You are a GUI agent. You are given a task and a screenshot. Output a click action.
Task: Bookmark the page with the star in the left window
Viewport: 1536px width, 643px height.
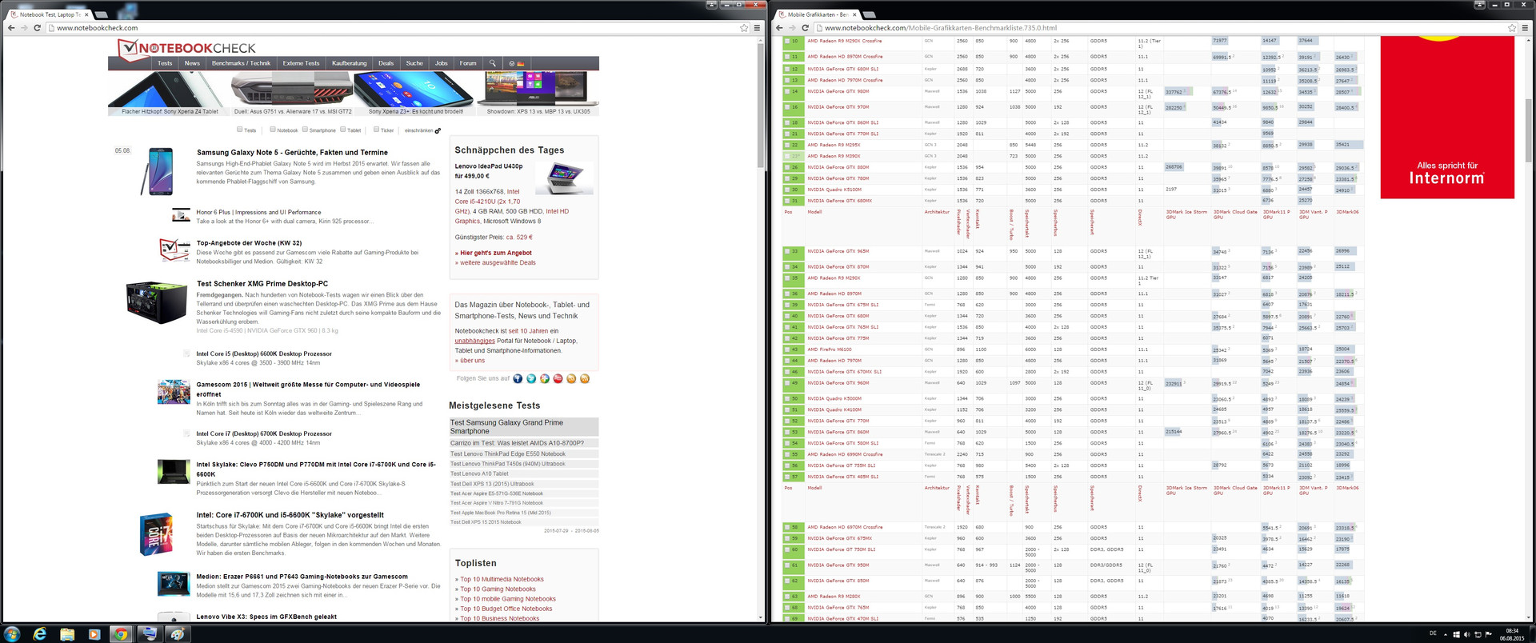click(744, 28)
